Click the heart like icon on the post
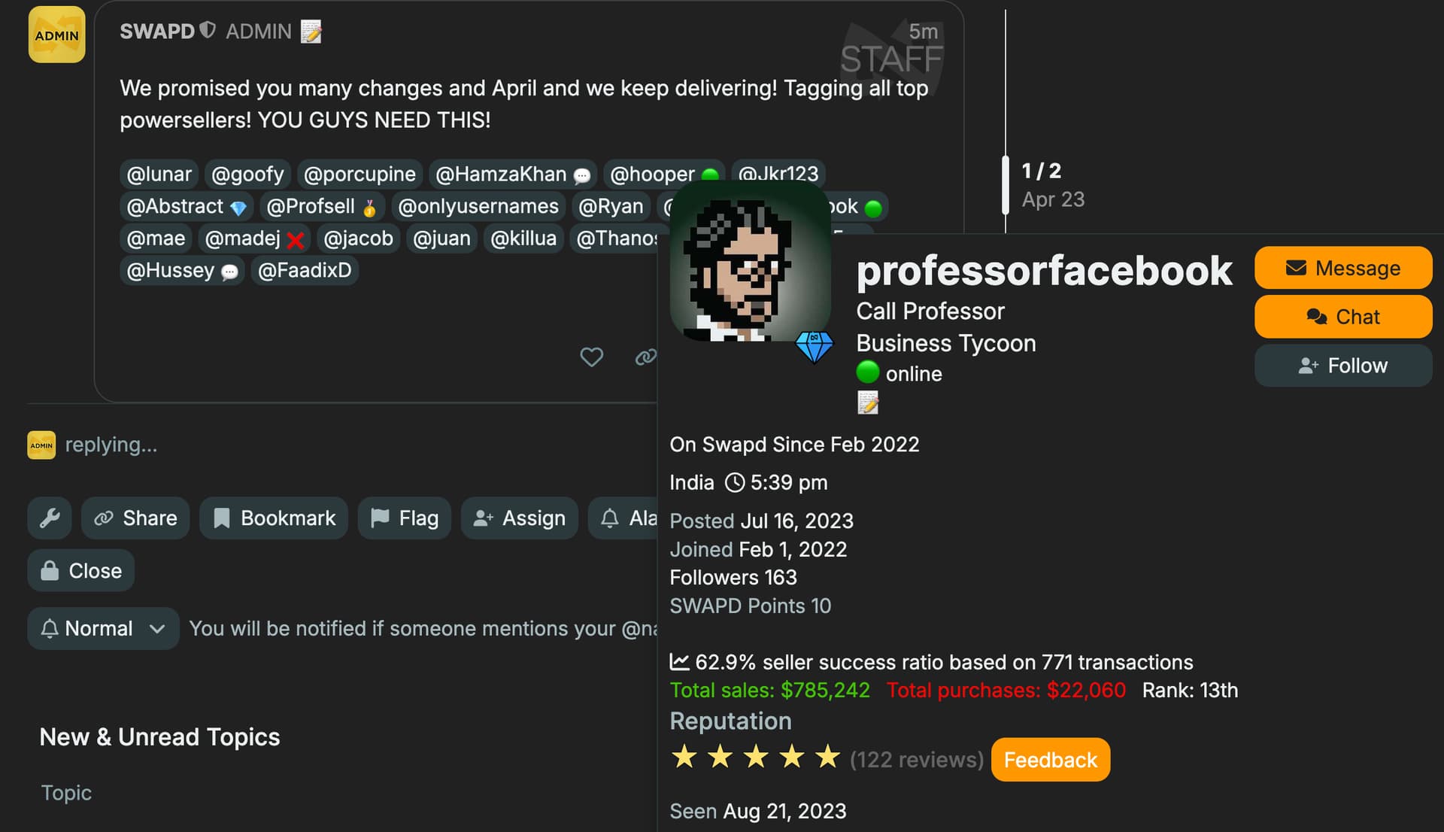 point(592,357)
